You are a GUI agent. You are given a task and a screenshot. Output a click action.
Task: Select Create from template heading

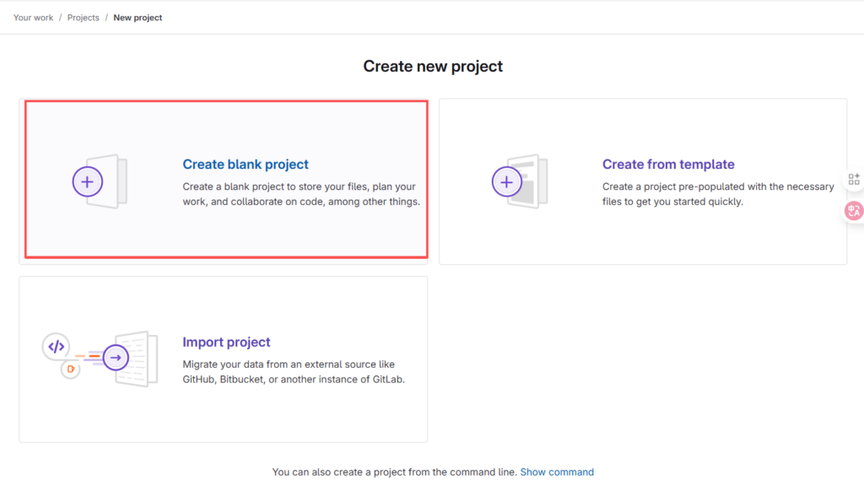668,165
